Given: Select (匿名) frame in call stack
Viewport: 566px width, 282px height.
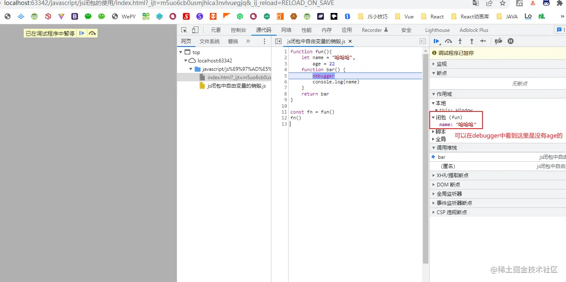Looking at the screenshot, I should pos(498,166).
